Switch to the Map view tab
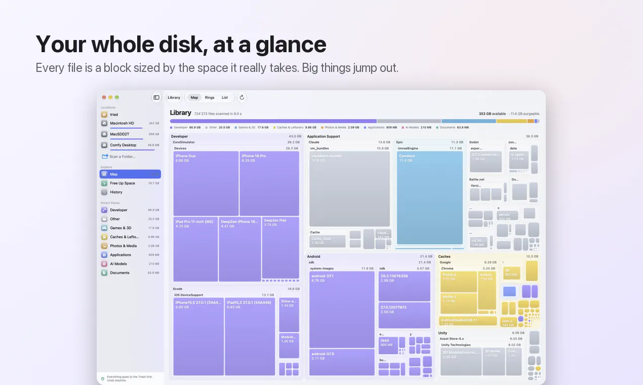 point(194,98)
